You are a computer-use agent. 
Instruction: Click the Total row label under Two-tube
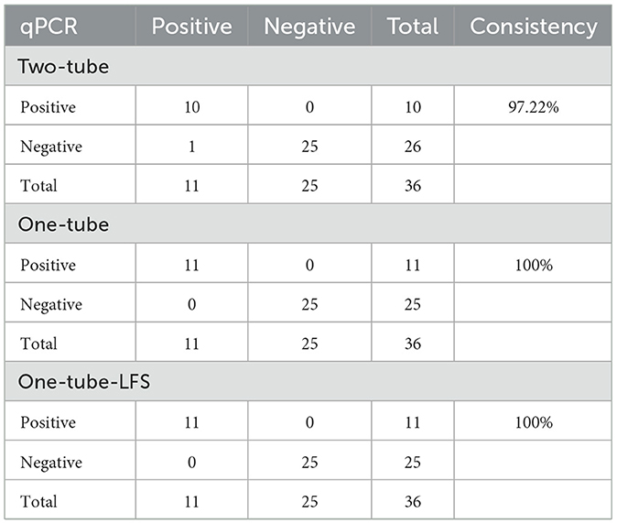[x=38, y=186]
